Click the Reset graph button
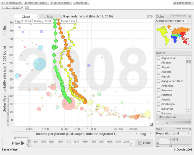Viewport: 194px width, 155px height. (x=14, y=3)
